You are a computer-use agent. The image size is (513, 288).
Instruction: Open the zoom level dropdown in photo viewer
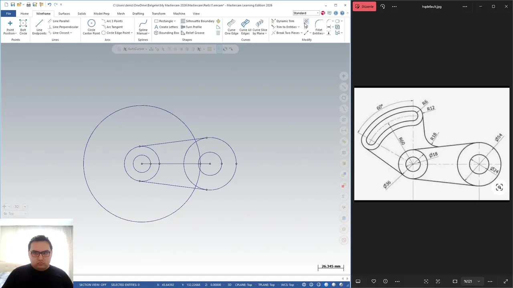479,281
